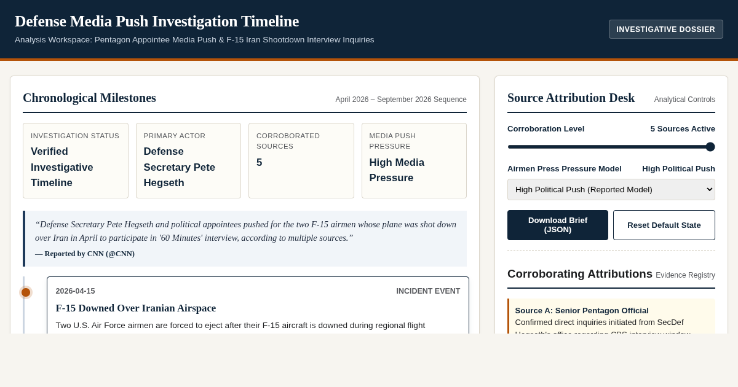Select the Investigation Status card
Image resolution: width=738 pixels, height=387 pixels.
click(x=76, y=161)
